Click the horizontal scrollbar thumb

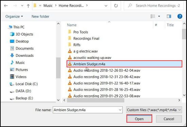pos(96,100)
